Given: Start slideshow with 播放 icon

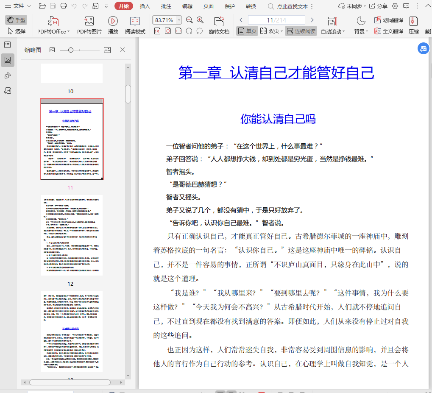Looking at the screenshot, I should tap(113, 21).
